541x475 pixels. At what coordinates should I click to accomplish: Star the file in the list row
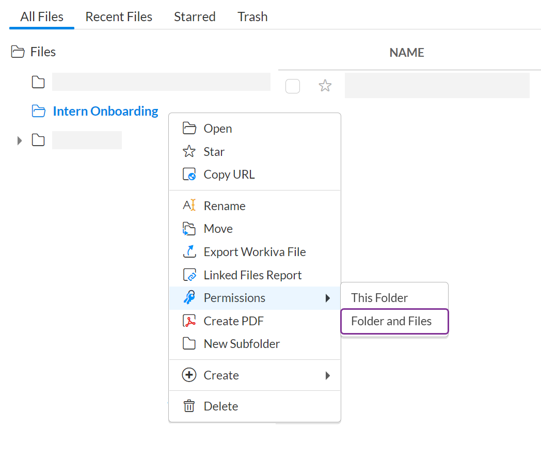(325, 86)
